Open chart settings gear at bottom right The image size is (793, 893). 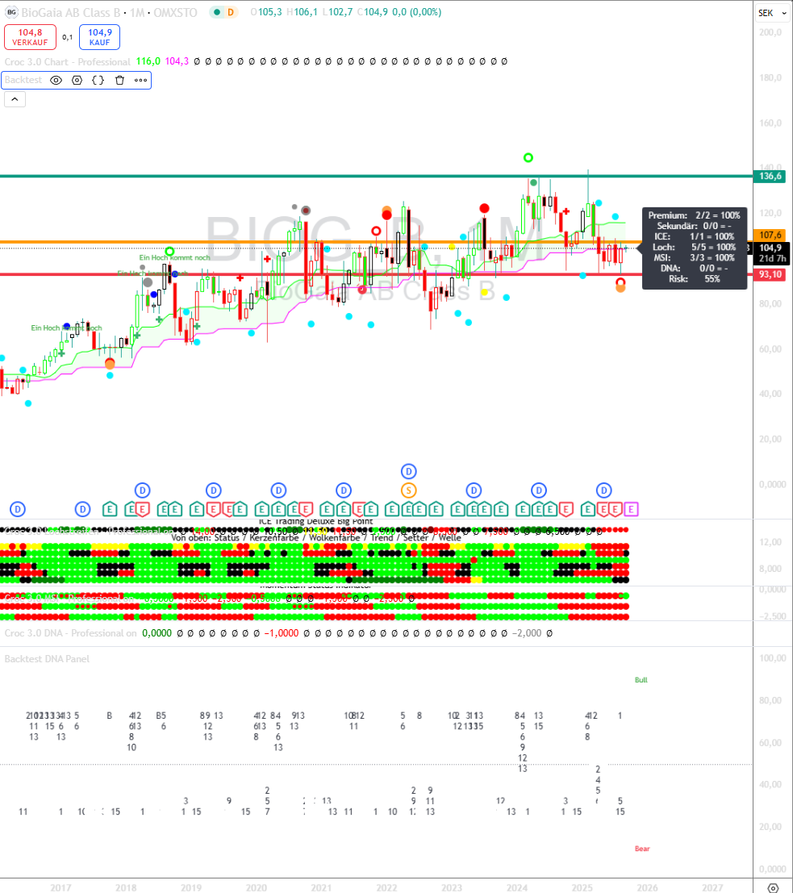coord(773,887)
